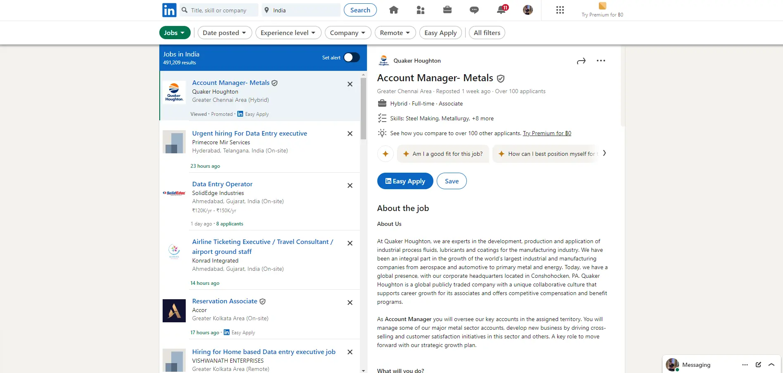Click the Primecore Mir Services placeholder logo
783x373 pixels.
174,142
